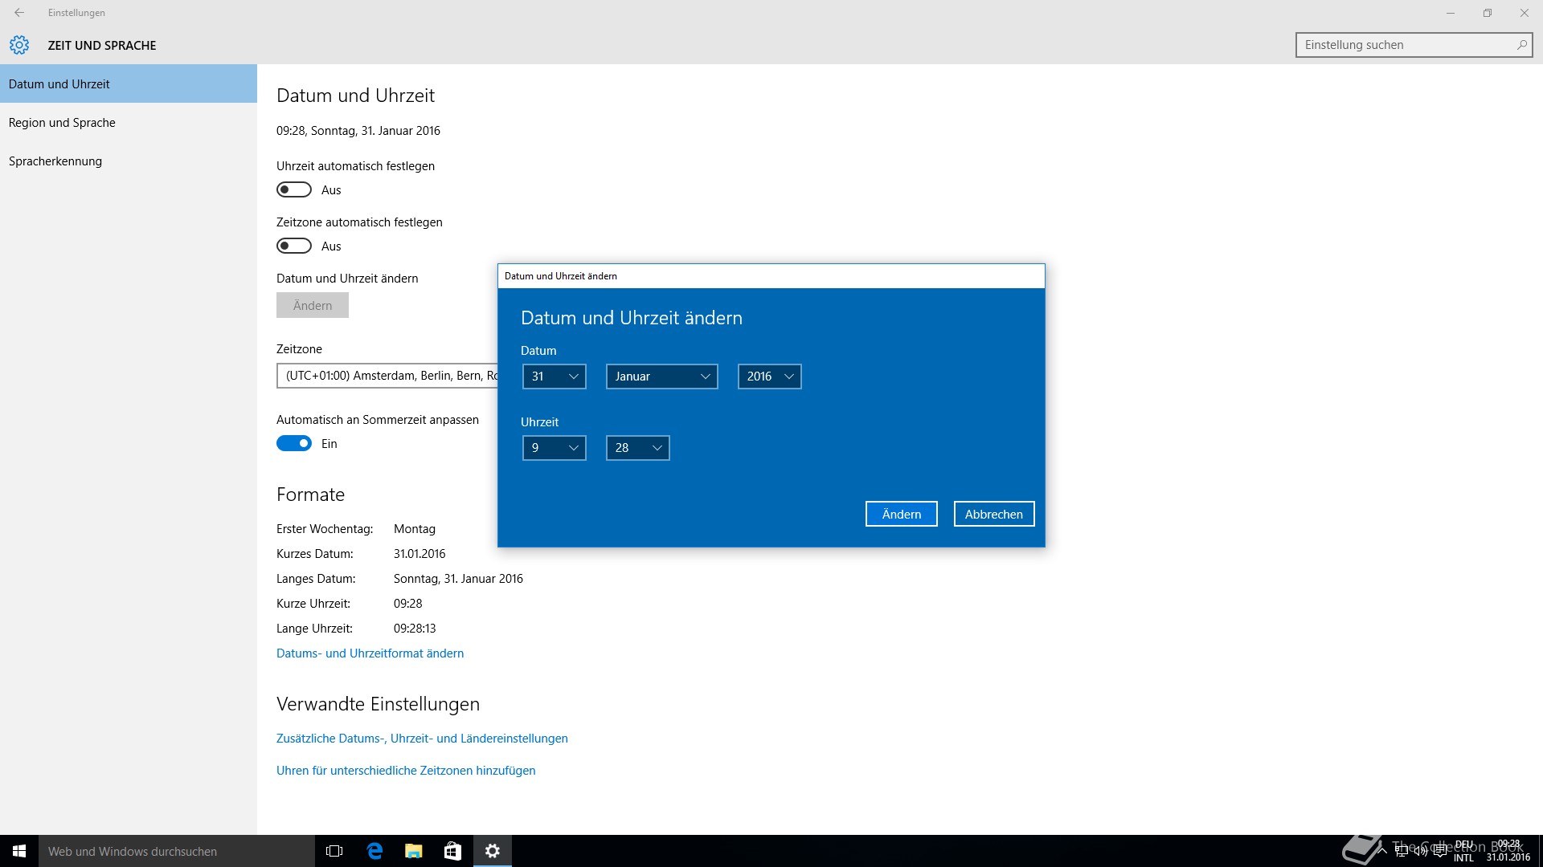Open File Explorer from the taskbar

tap(414, 851)
